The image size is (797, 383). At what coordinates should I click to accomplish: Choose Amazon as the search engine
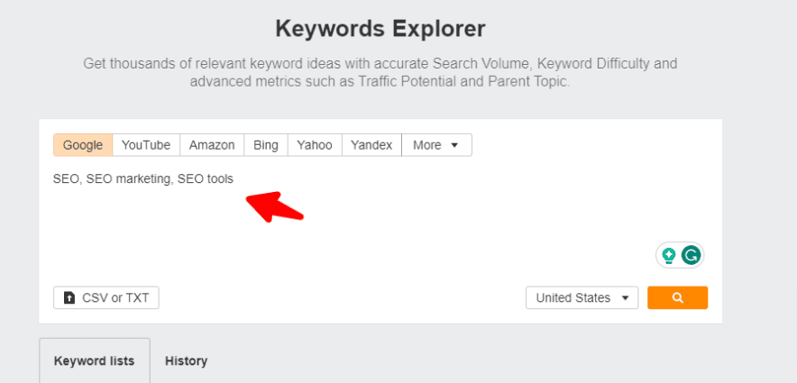[x=212, y=145]
